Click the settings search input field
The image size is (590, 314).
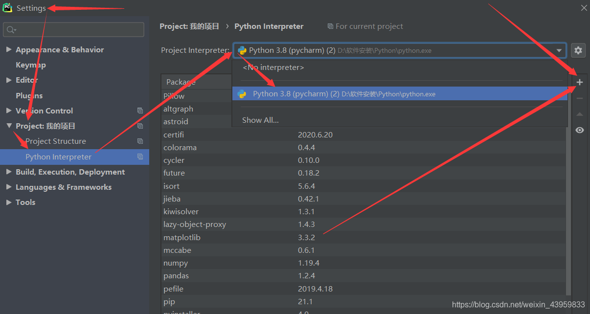point(73,30)
